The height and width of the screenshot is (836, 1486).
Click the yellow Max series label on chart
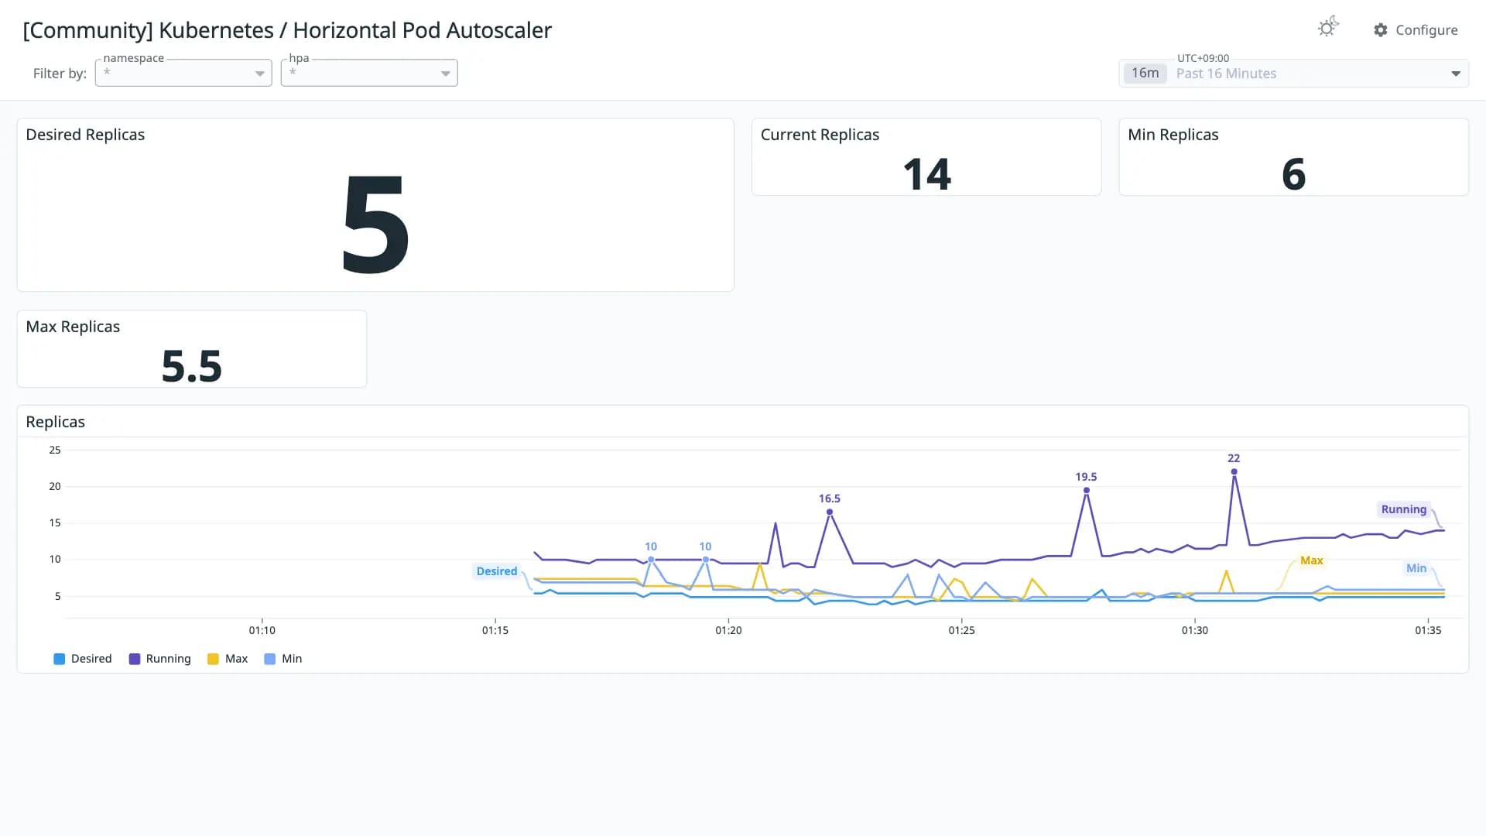tap(1311, 560)
